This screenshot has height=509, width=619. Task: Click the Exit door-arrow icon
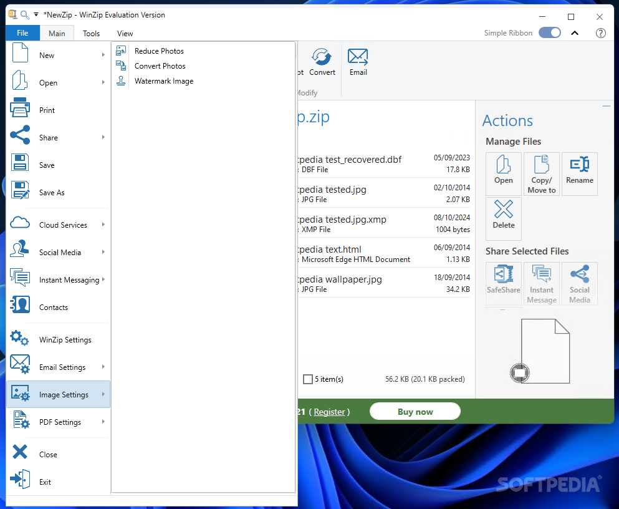pos(20,479)
